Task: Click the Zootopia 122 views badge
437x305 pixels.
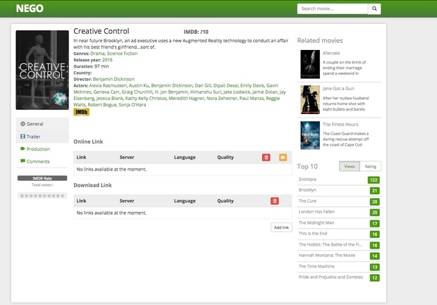Action: coord(374,180)
